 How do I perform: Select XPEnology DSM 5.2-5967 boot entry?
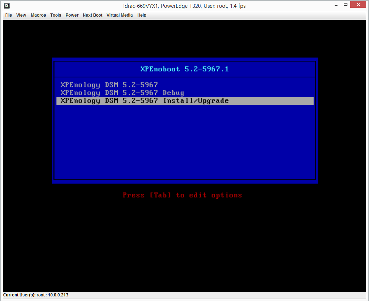pyautogui.click(x=185, y=85)
